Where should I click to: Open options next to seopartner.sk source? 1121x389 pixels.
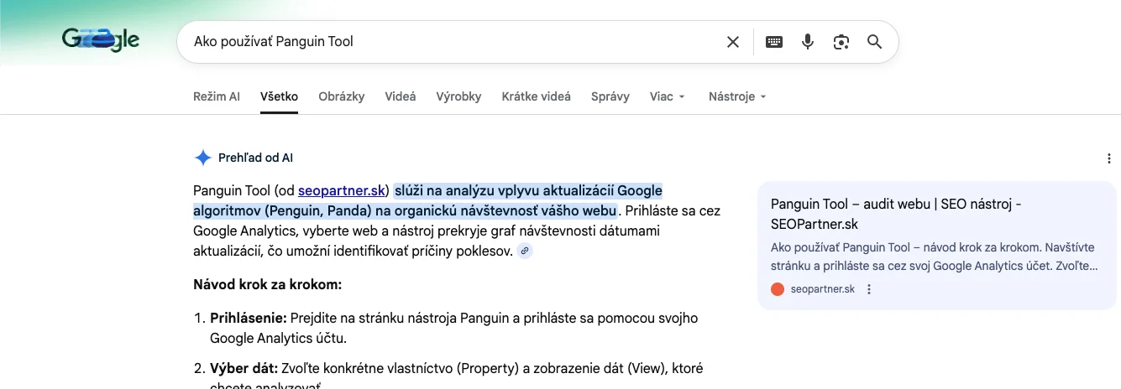pyautogui.click(x=869, y=289)
